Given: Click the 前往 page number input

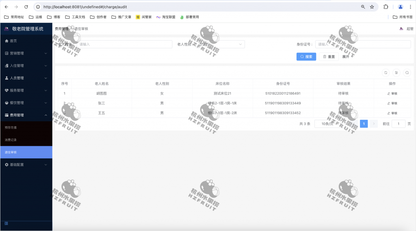Looking at the screenshot, I should pos(398,124).
